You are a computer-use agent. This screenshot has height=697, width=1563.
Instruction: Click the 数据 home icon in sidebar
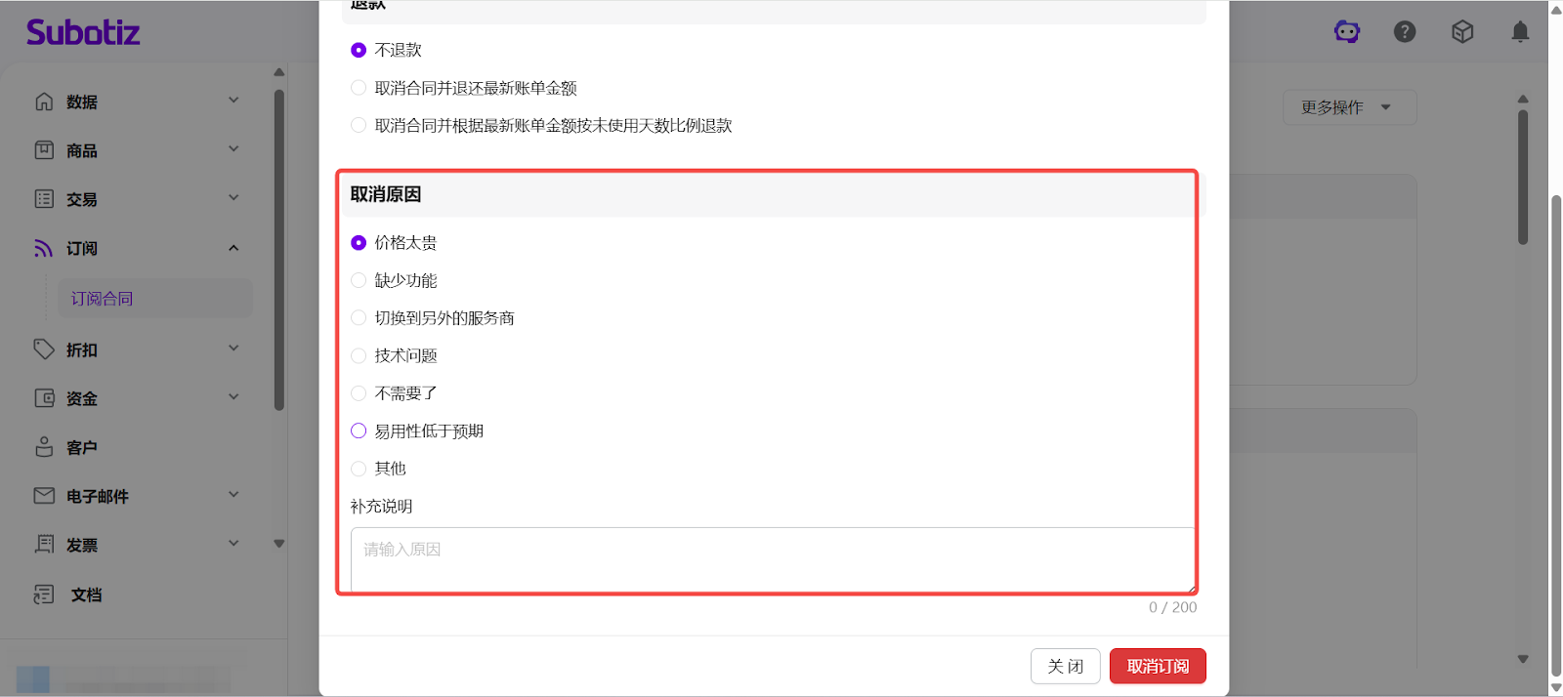[44, 102]
